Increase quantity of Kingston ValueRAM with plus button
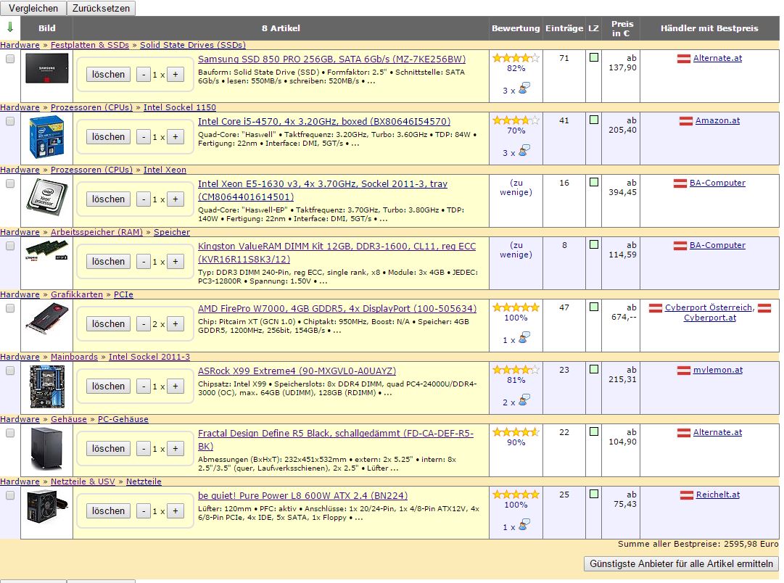Screen dimensions: 784x583 click(x=176, y=262)
